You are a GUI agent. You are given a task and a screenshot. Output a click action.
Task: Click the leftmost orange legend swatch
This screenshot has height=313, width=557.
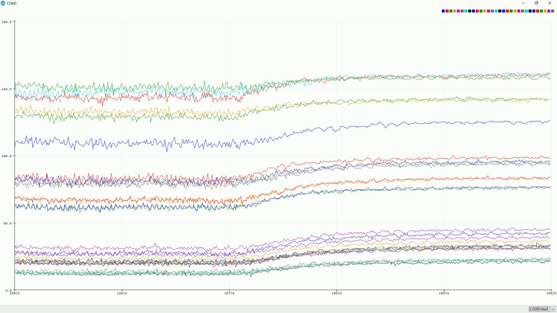pos(455,11)
